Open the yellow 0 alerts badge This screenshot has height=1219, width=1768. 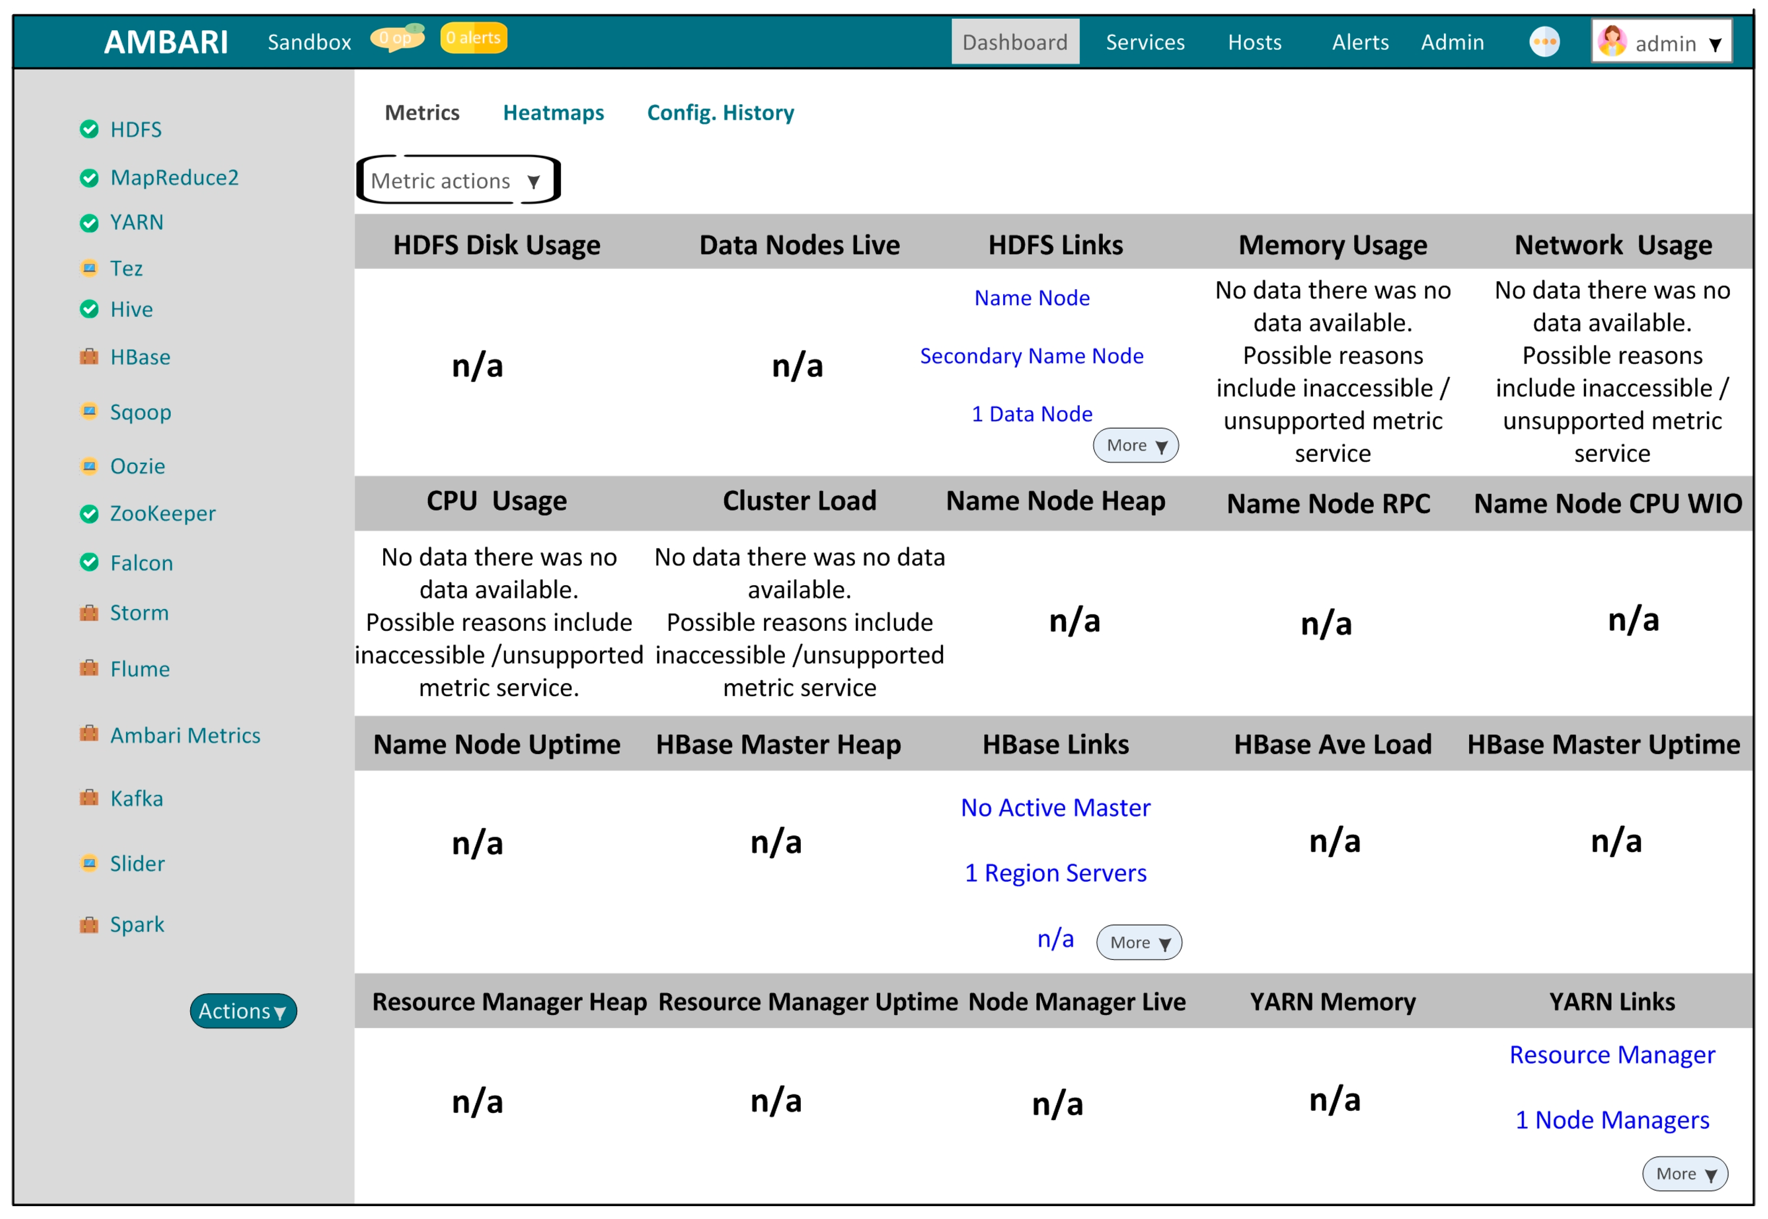[x=473, y=37]
